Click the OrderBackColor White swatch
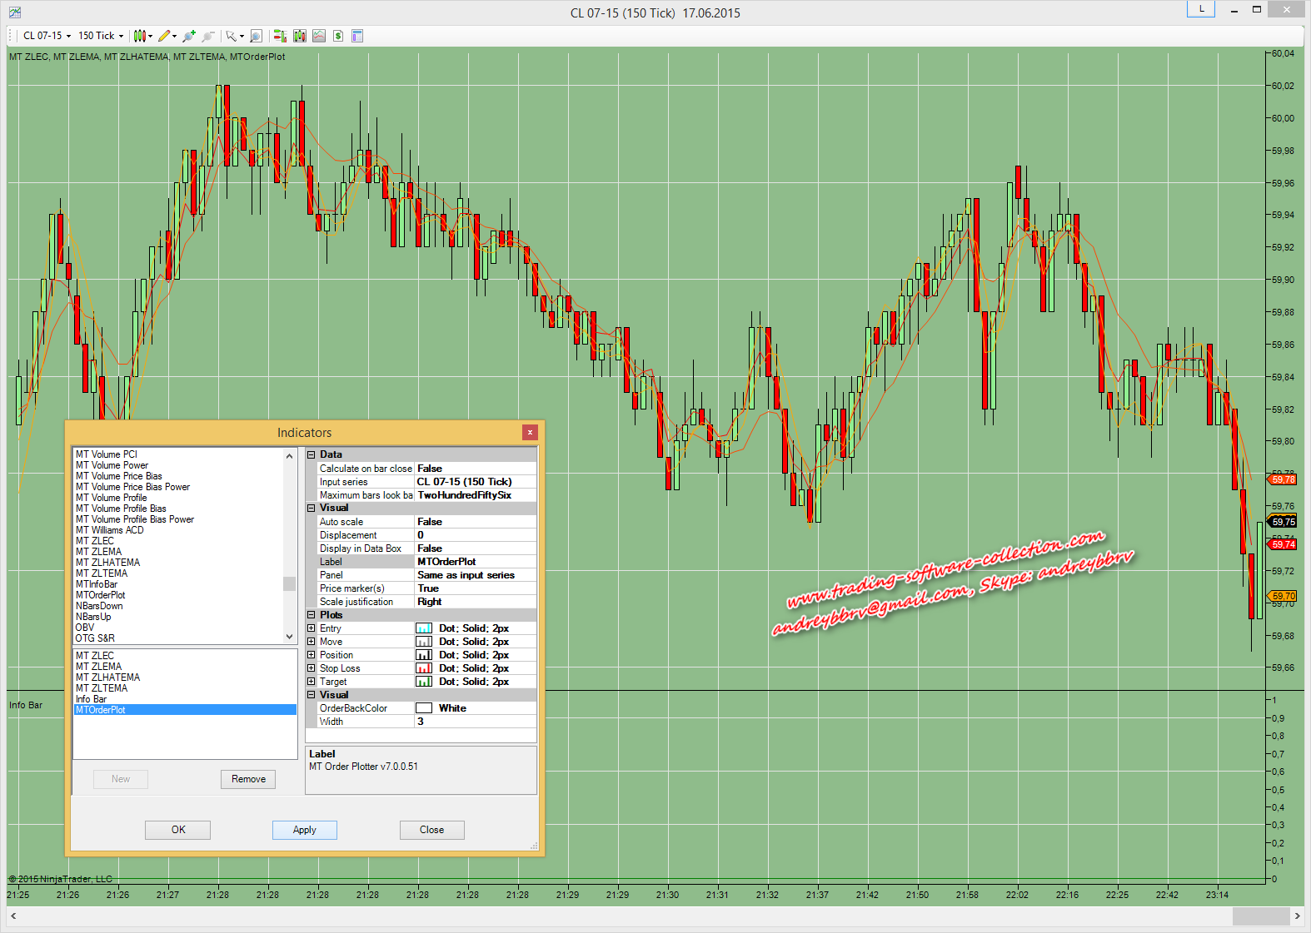This screenshot has height=933, width=1311. tap(424, 708)
